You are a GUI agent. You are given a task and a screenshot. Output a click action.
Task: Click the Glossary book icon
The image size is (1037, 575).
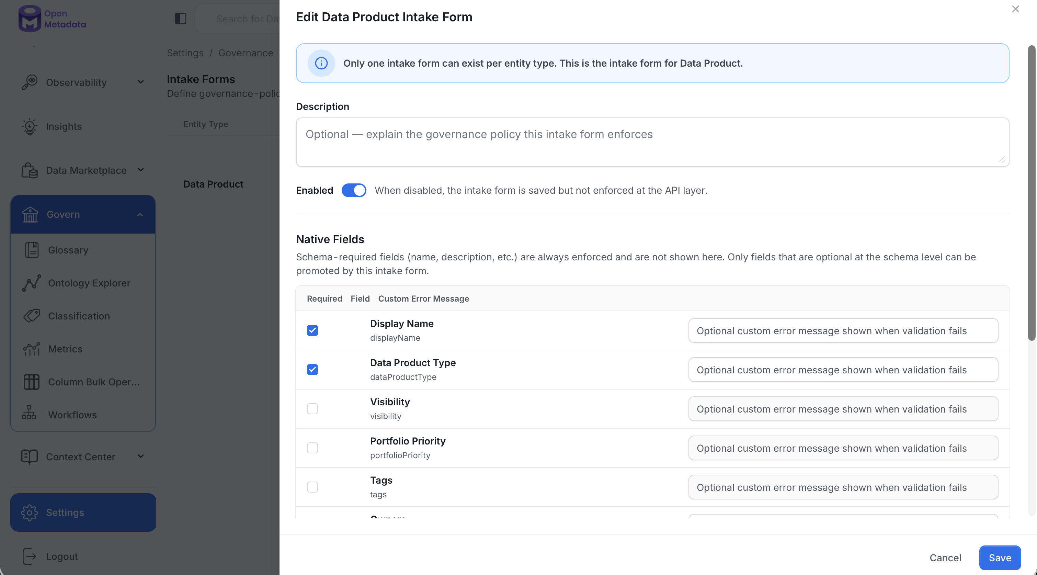point(32,250)
